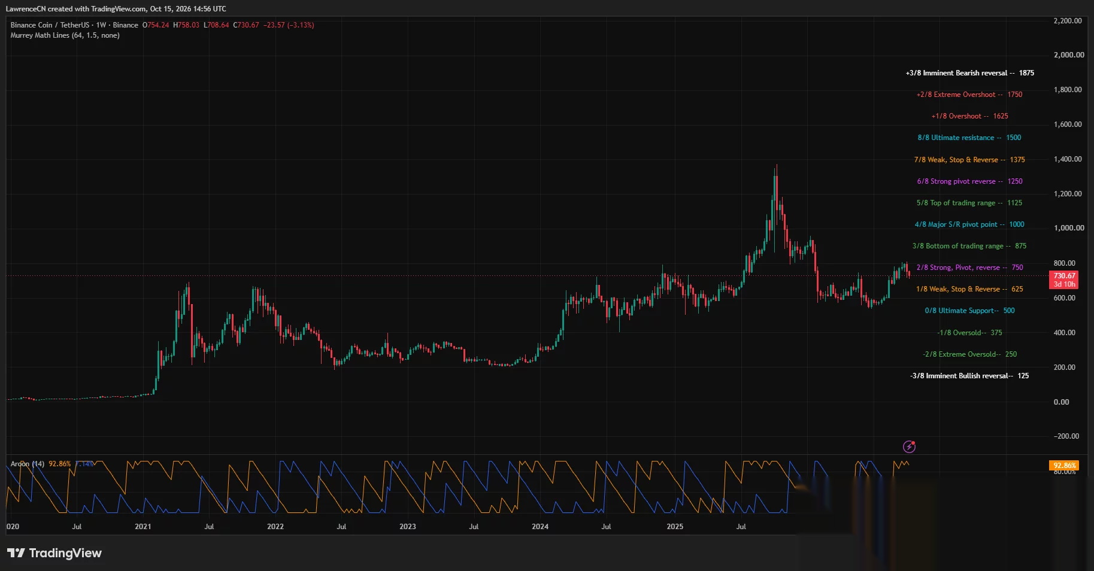This screenshot has width=1094, height=571.
Task: Click the purple lightning bolt event icon
Action: pos(909,447)
